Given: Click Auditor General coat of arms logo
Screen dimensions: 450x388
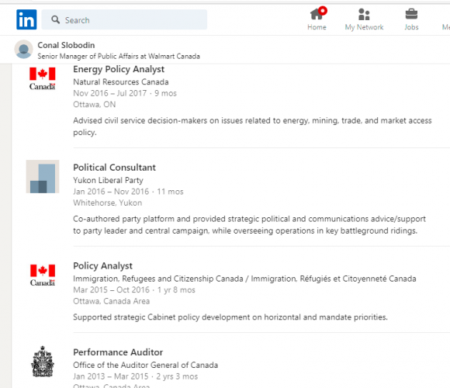Looking at the screenshot, I should [x=43, y=362].
